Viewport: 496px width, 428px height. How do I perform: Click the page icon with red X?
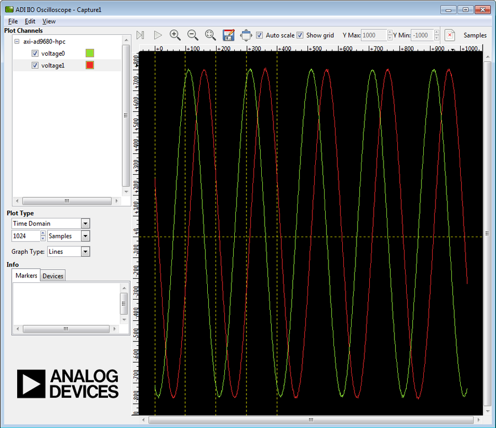click(450, 35)
